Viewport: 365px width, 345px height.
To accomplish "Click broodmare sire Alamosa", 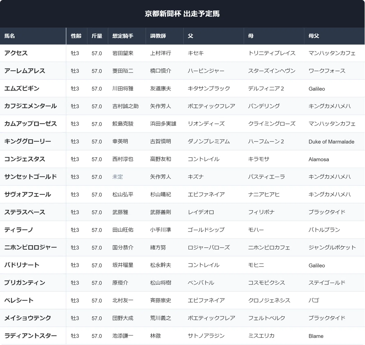I will click(x=319, y=159).
